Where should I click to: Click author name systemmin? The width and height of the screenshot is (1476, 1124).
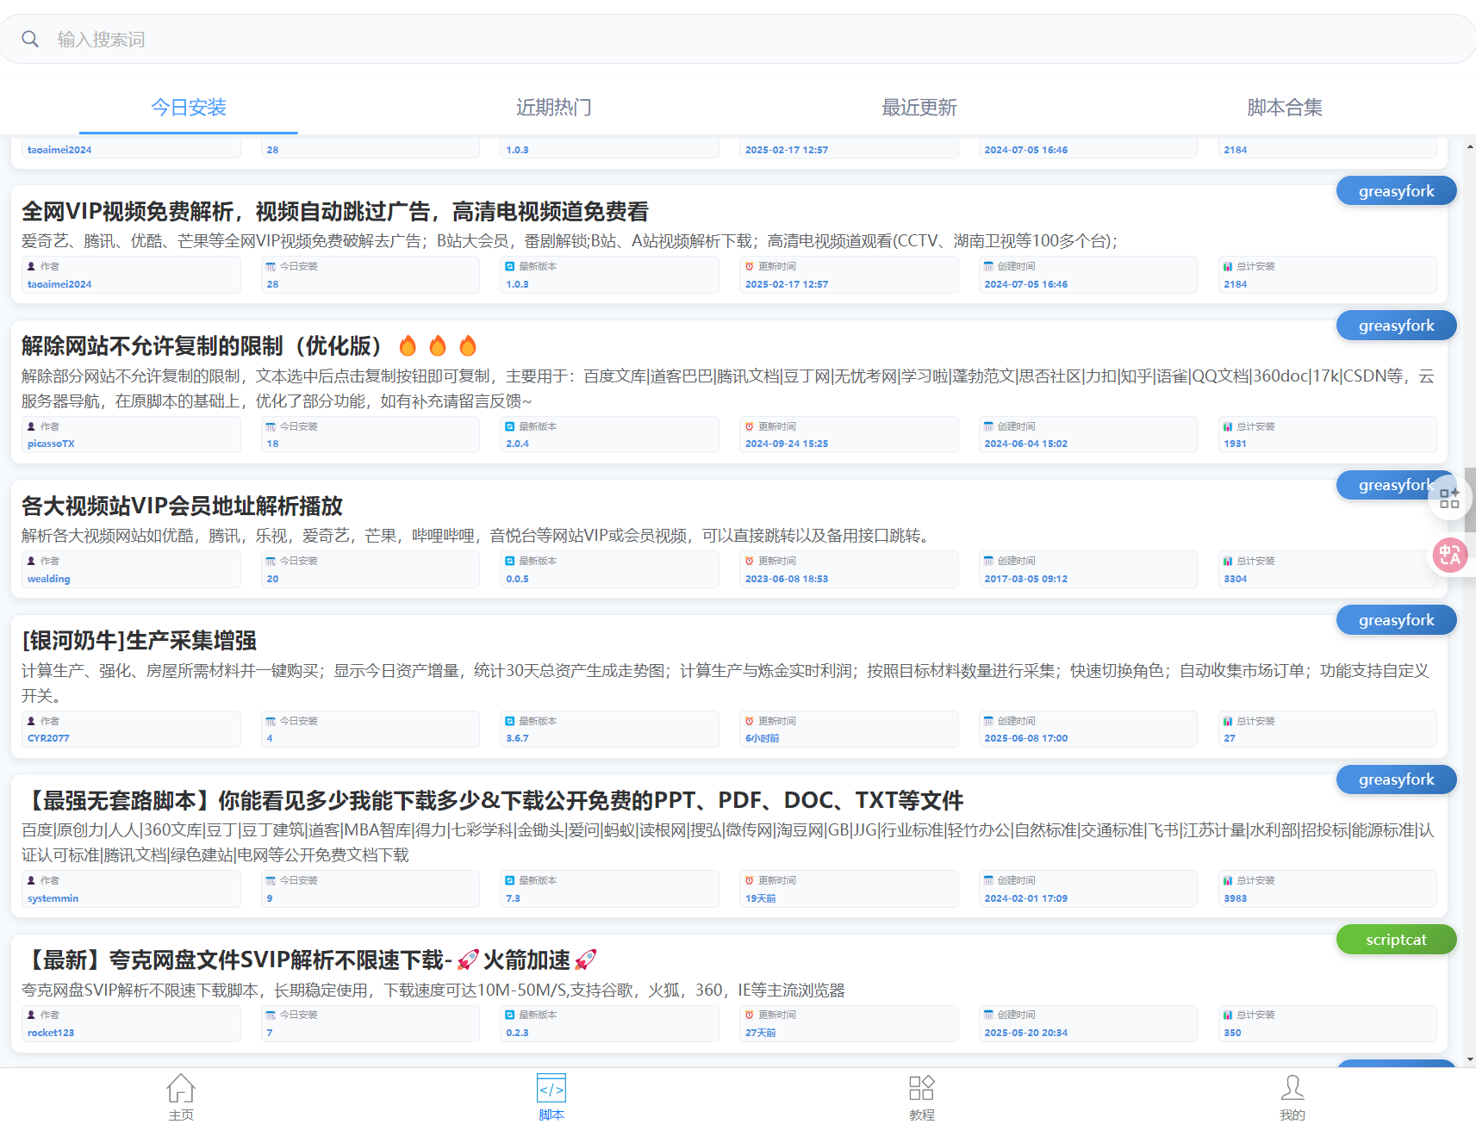coord(53,898)
